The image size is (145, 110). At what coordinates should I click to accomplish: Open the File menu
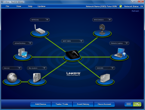click(7, 6)
